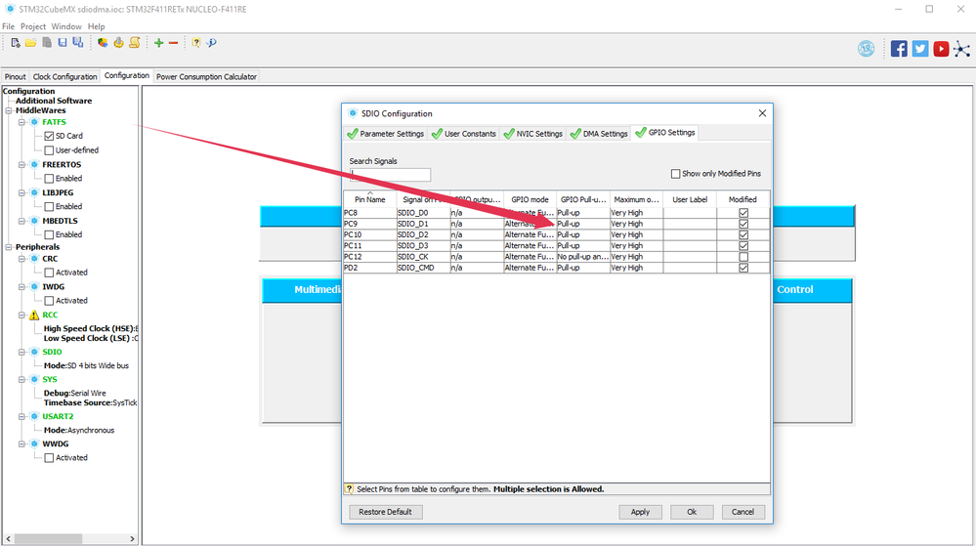Click the LIBJPEG cube icon in tree
The width and height of the screenshot is (976, 546).
tap(35, 193)
